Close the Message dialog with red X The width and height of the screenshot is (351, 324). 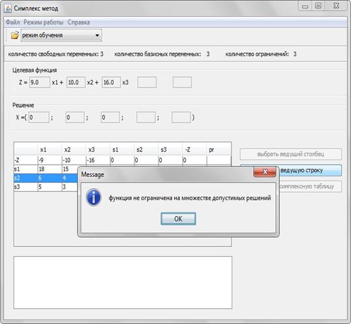(265, 172)
